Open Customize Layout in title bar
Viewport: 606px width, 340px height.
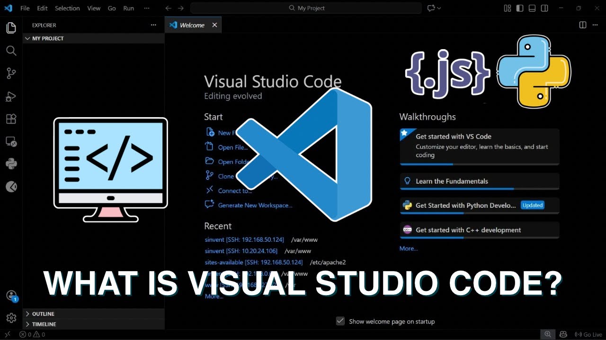[x=508, y=8]
